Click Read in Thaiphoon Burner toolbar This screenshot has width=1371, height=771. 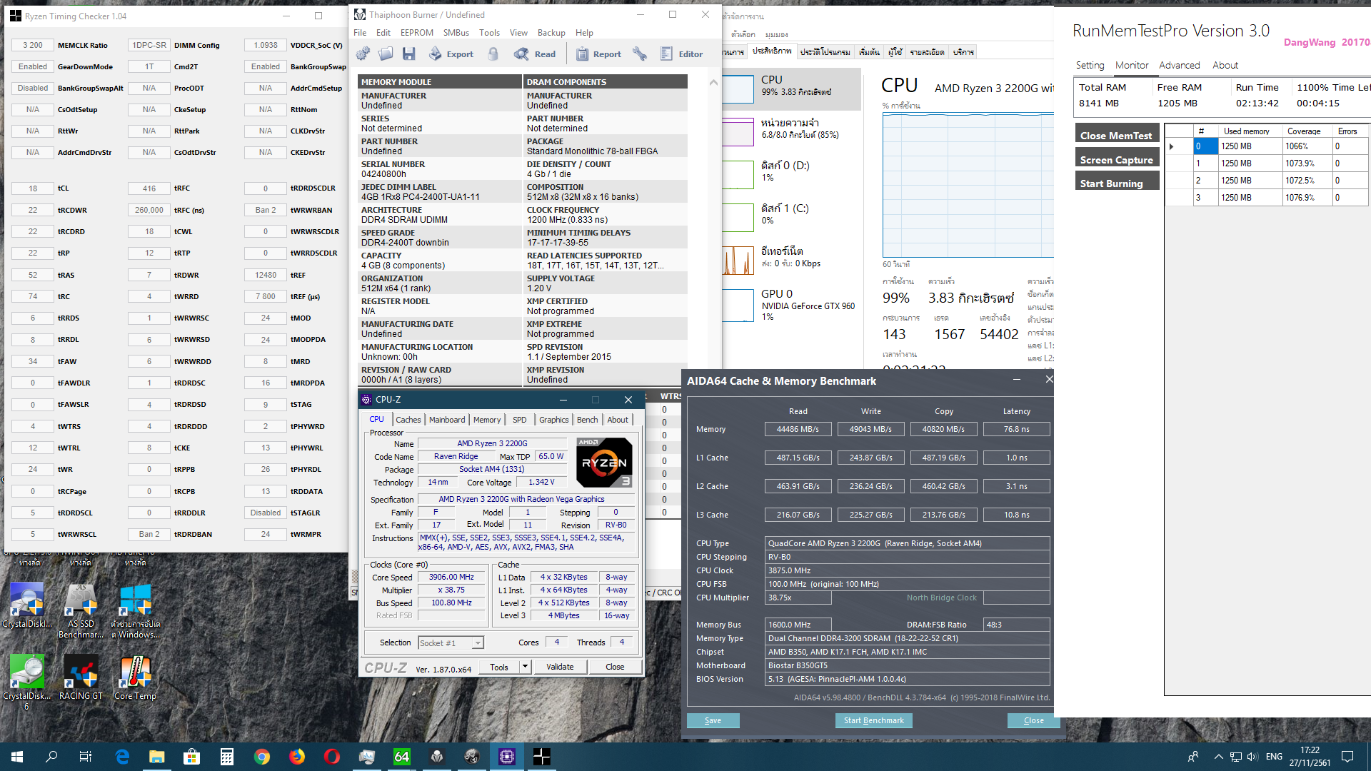(x=535, y=54)
